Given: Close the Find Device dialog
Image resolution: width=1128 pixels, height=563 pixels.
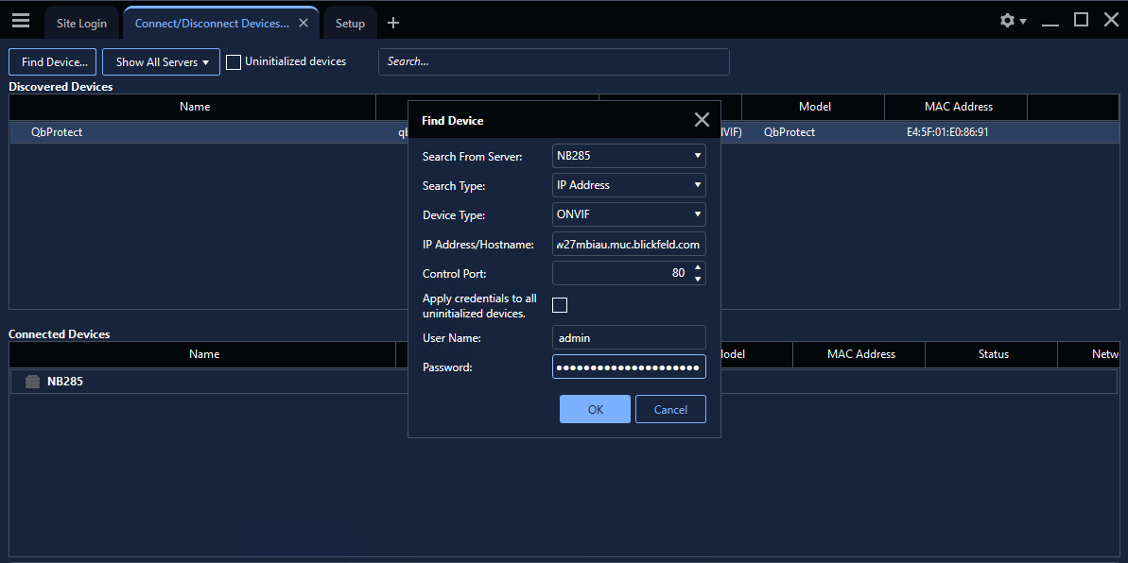Looking at the screenshot, I should pos(702,120).
